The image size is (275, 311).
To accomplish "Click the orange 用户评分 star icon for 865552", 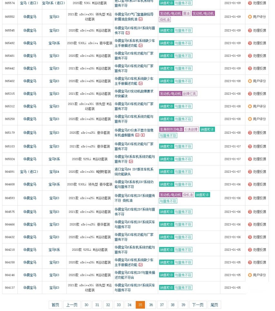I will 250,17.
